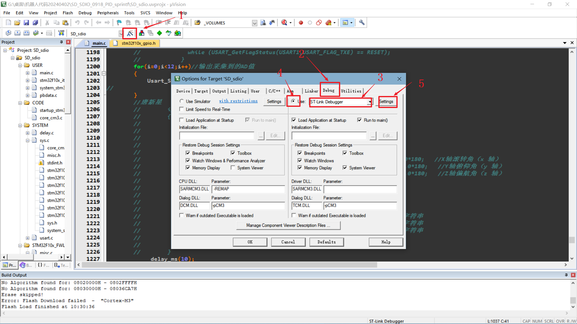Open Manage Run-Time Environment with the green diamond icon
Image resolution: width=577 pixels, height=324 pixels.
(160, 33)
